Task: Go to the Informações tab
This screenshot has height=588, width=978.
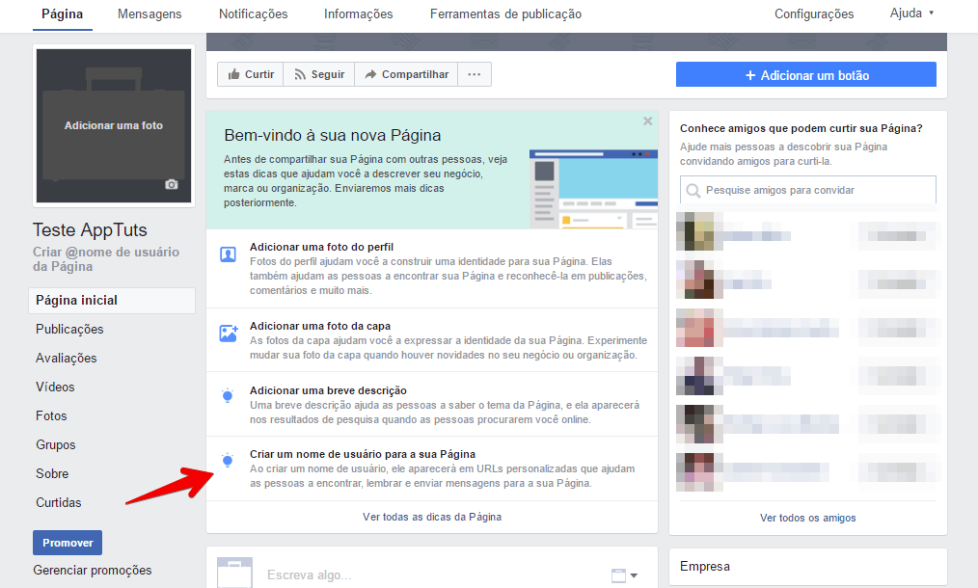Action: pyautogui.click(x=359, y=13)
